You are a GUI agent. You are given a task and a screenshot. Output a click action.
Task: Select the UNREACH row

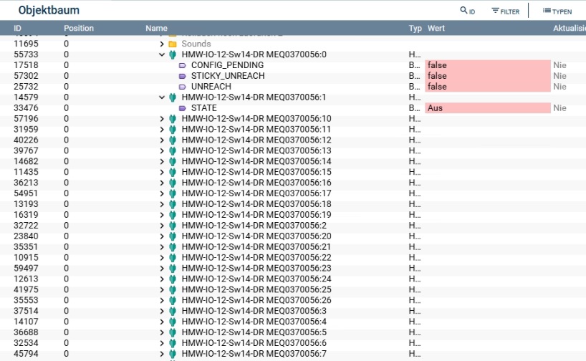[293, 87]
